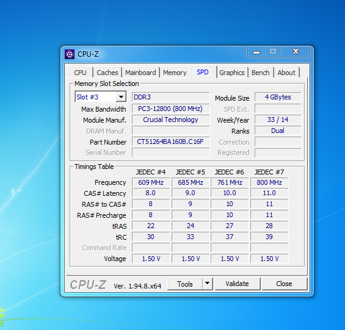Viewport: 345px width, 330px height.
Task: Click the Ver. 1.94.8.x64 version text
Action: 137,286
